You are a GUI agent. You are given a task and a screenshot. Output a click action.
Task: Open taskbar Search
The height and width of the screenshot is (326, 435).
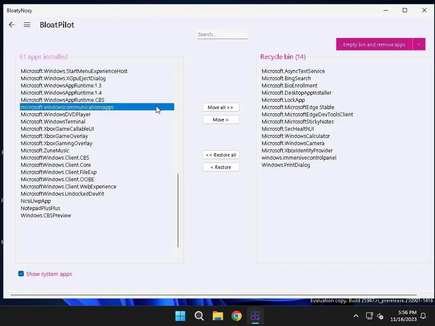point(199,316)
